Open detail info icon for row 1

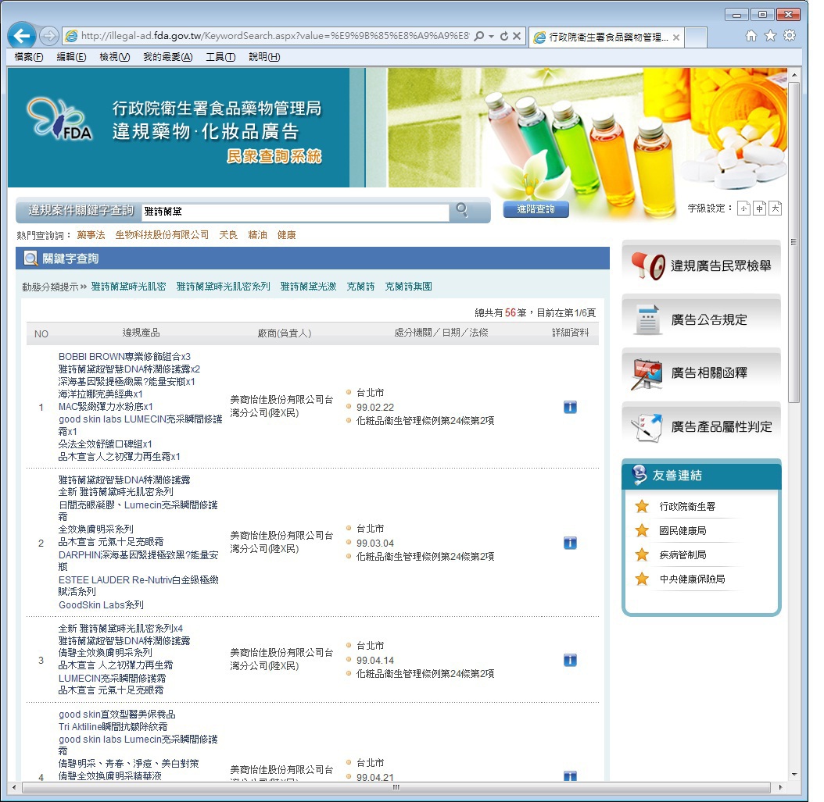point(570,407)
